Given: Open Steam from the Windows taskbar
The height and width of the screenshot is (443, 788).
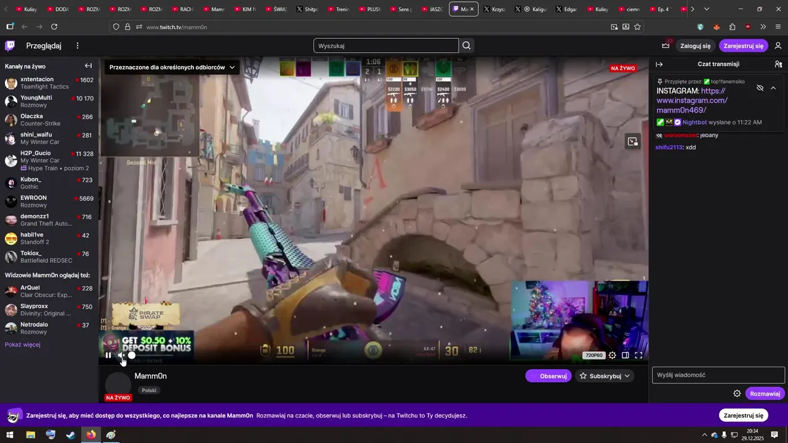Looking at the screenshot, I should (x=71, y=435).
